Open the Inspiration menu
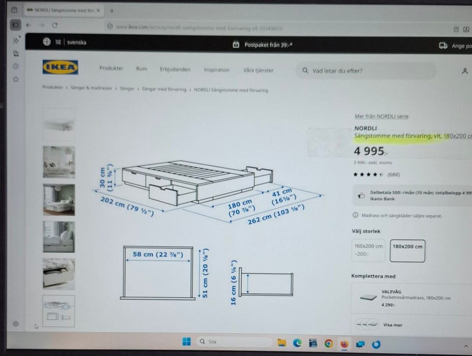472x356 pixels. tap(217, 70)
